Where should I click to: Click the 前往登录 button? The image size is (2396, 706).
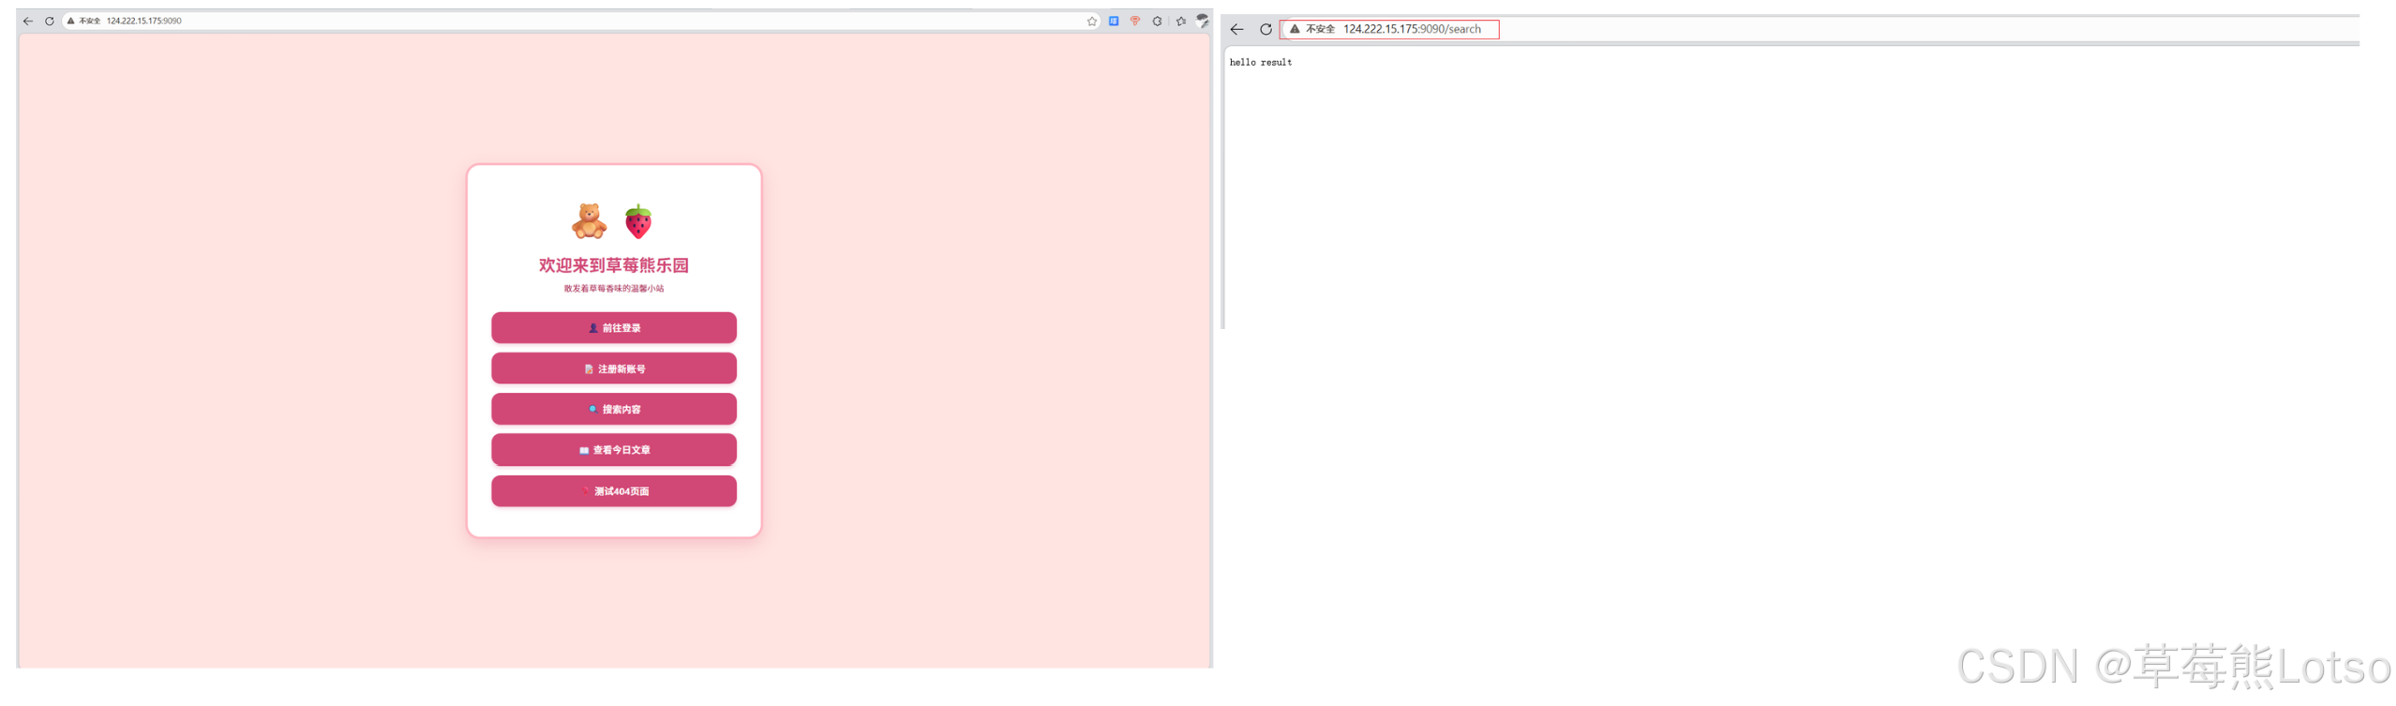click(x=613, y=328)
